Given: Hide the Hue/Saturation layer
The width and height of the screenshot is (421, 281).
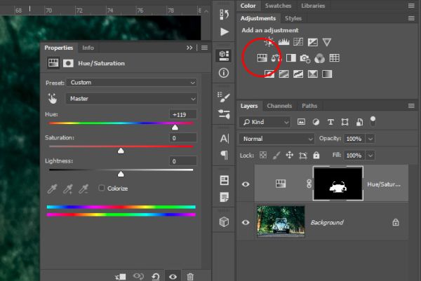Looking at the screenshot, I should pos(246,184).
